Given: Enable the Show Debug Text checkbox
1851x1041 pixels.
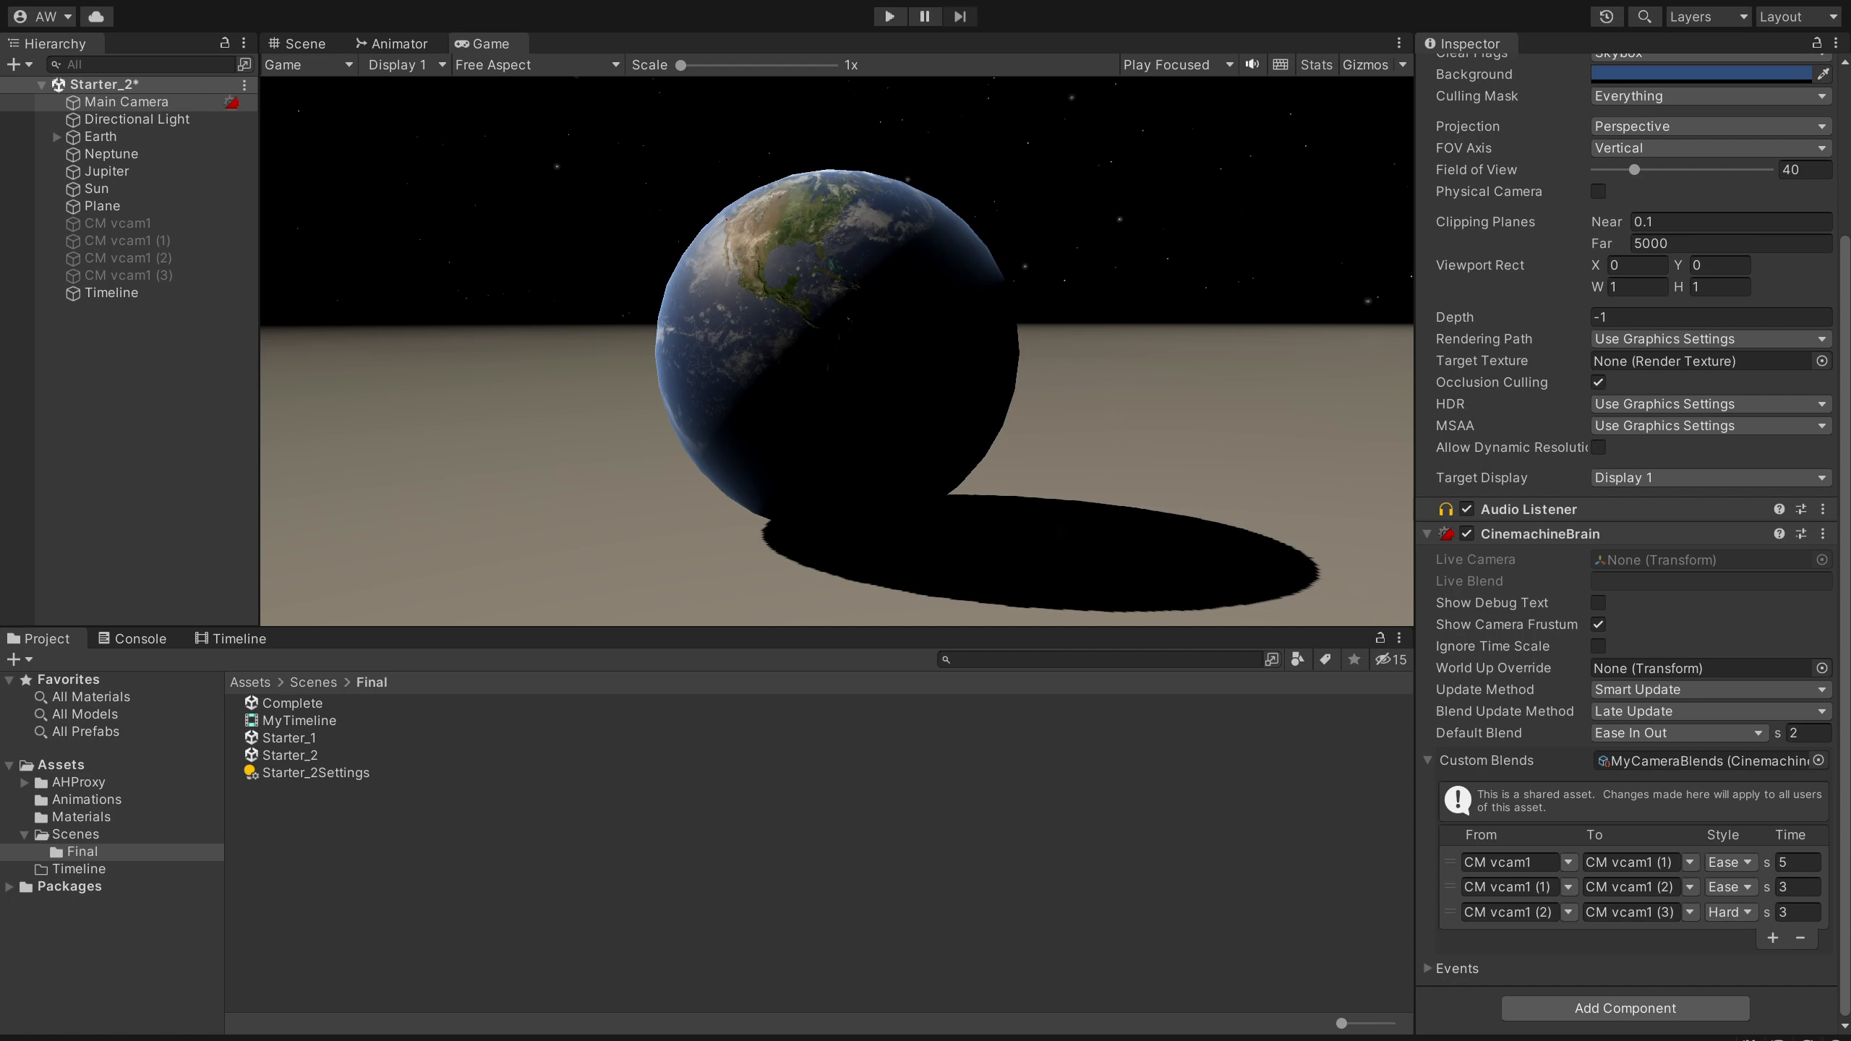Looking at the screenshot, I should click(1598, 603).
